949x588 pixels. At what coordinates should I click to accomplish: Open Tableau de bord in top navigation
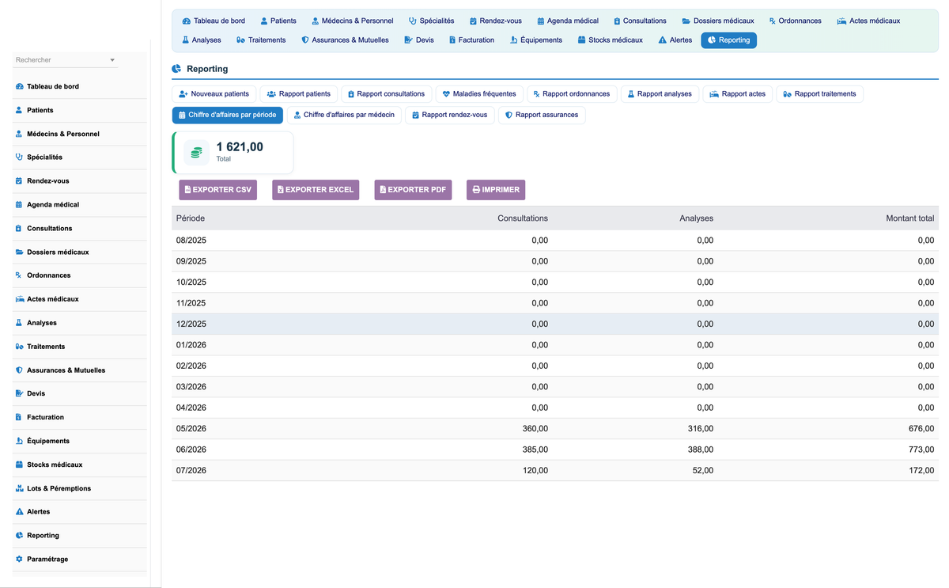tap(214, 21)
